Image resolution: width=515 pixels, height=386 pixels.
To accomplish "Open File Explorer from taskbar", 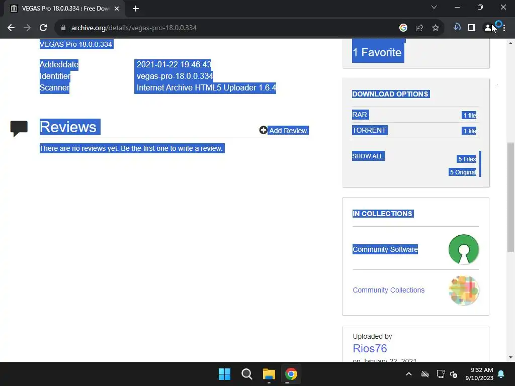I will tap(269, 374).
